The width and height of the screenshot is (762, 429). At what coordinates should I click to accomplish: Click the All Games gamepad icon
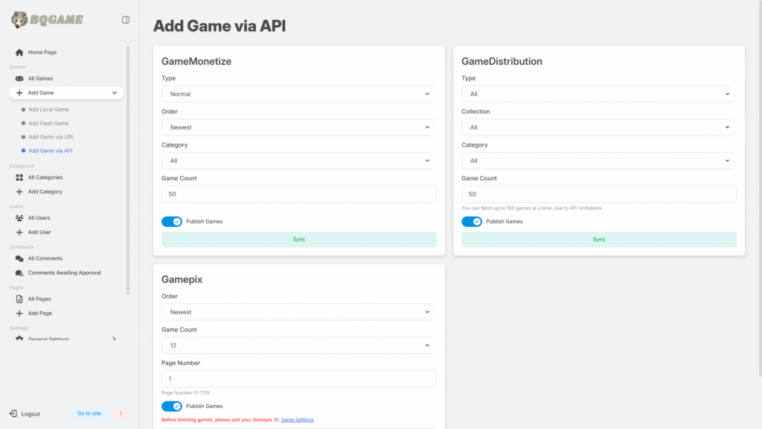coord(19,78)
